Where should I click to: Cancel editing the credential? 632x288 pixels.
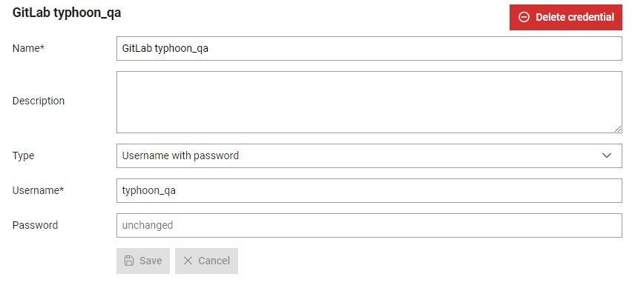tap(206, 261)
